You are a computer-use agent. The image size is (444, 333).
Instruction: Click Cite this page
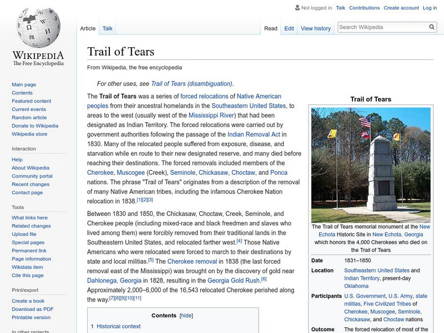[x=27, y=275]
